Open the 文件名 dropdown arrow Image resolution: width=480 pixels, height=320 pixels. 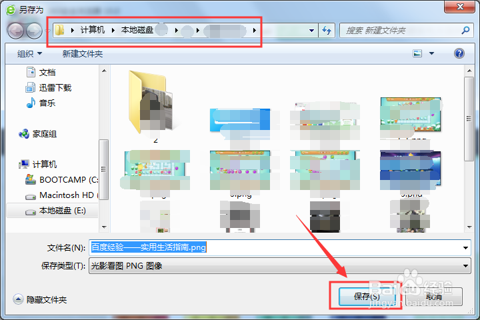[465, 248]
